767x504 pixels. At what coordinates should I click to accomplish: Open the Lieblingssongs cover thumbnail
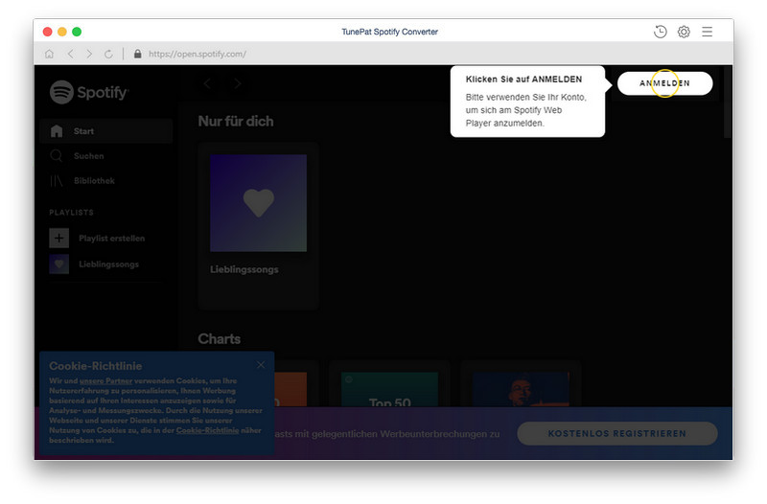(x=258, y=203)
